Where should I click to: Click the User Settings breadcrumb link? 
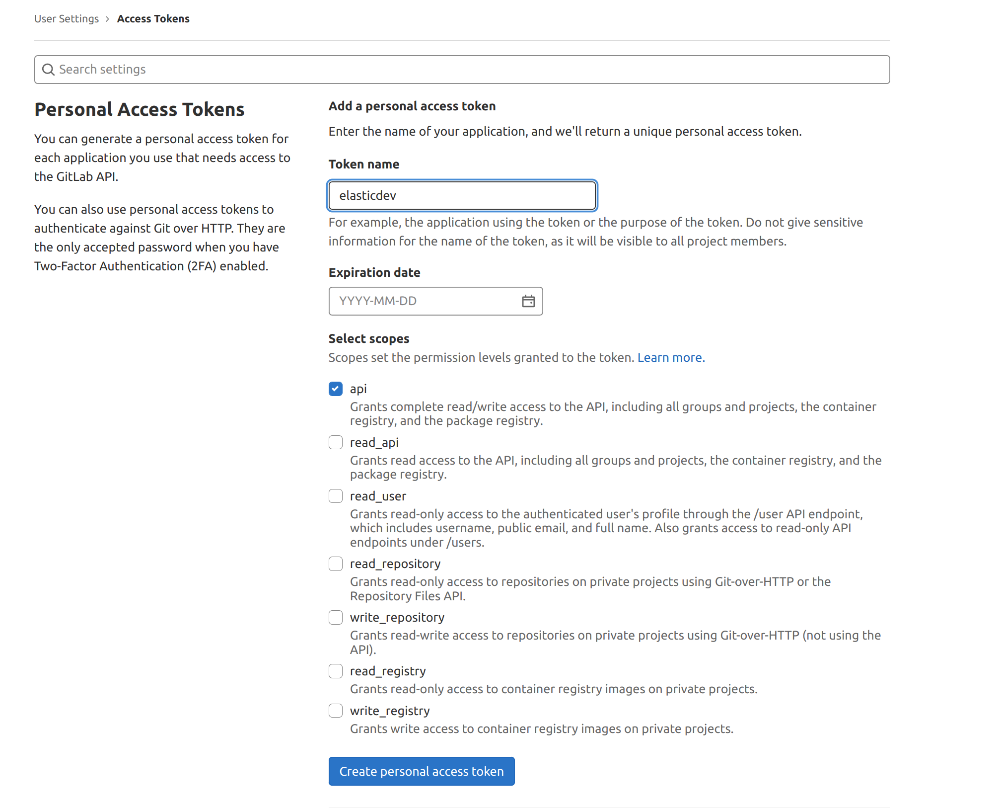point(66,17)
